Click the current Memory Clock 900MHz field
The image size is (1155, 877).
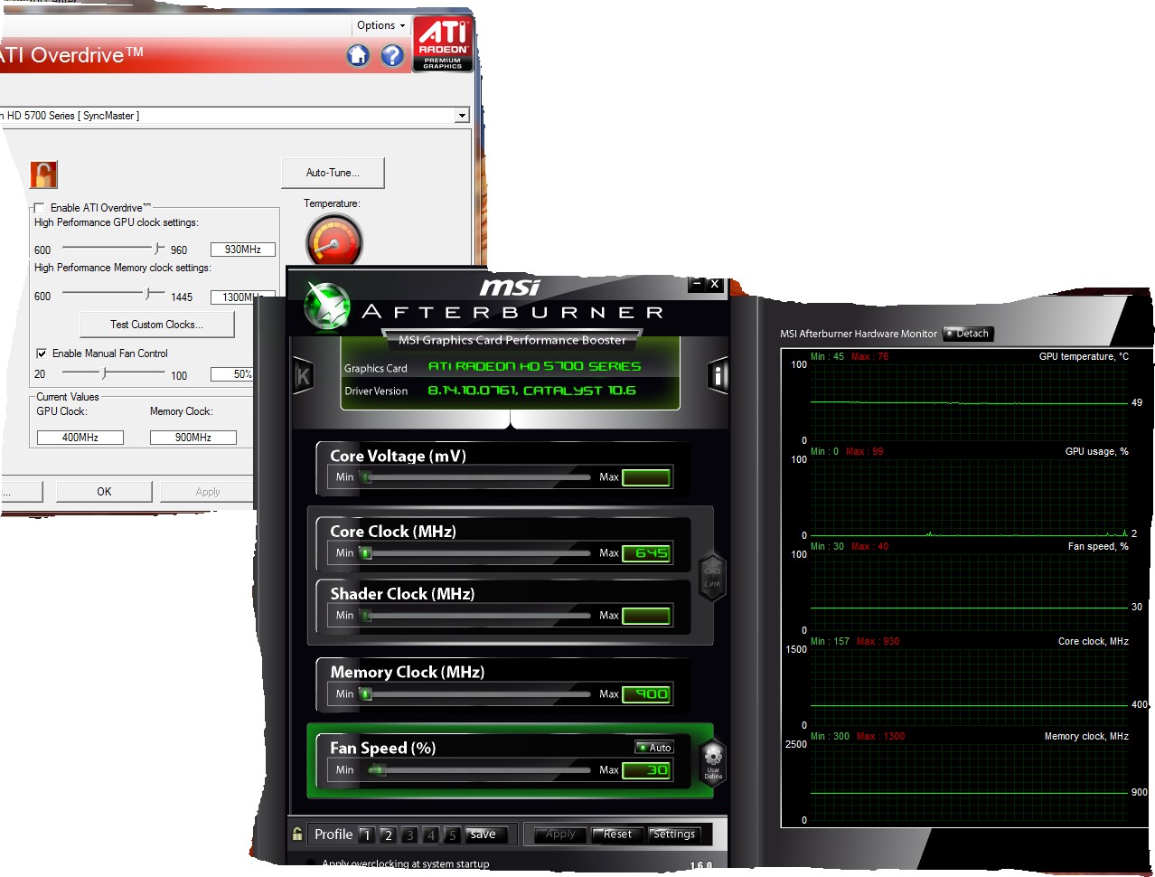click(193, 438)
